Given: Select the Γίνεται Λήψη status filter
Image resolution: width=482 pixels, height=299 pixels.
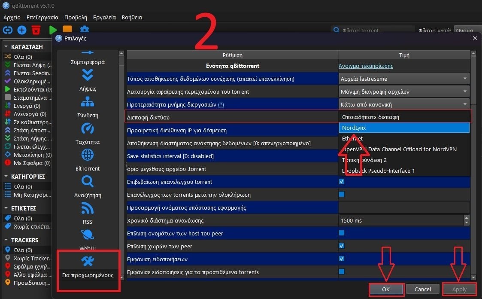Looking at the screenshot, I should pyautogui.click(x=27, y=65).
